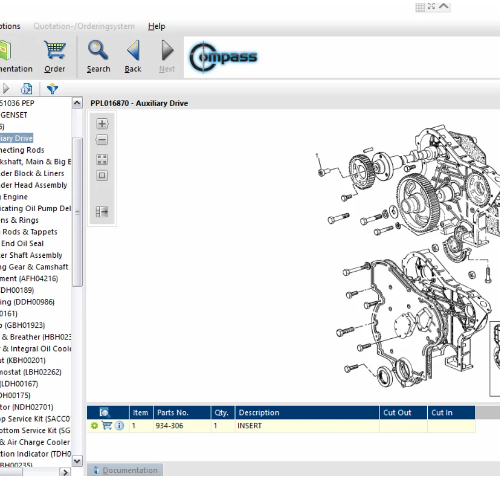Switch to the Documentation tab at bottom
Viewport: 500px width, 500px height.
coord(125,470)
